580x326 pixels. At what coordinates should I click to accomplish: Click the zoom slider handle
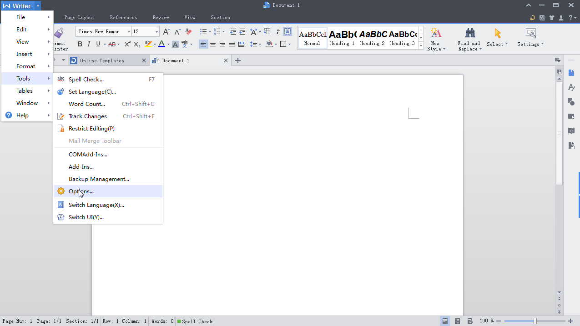[x=535, y=321]
